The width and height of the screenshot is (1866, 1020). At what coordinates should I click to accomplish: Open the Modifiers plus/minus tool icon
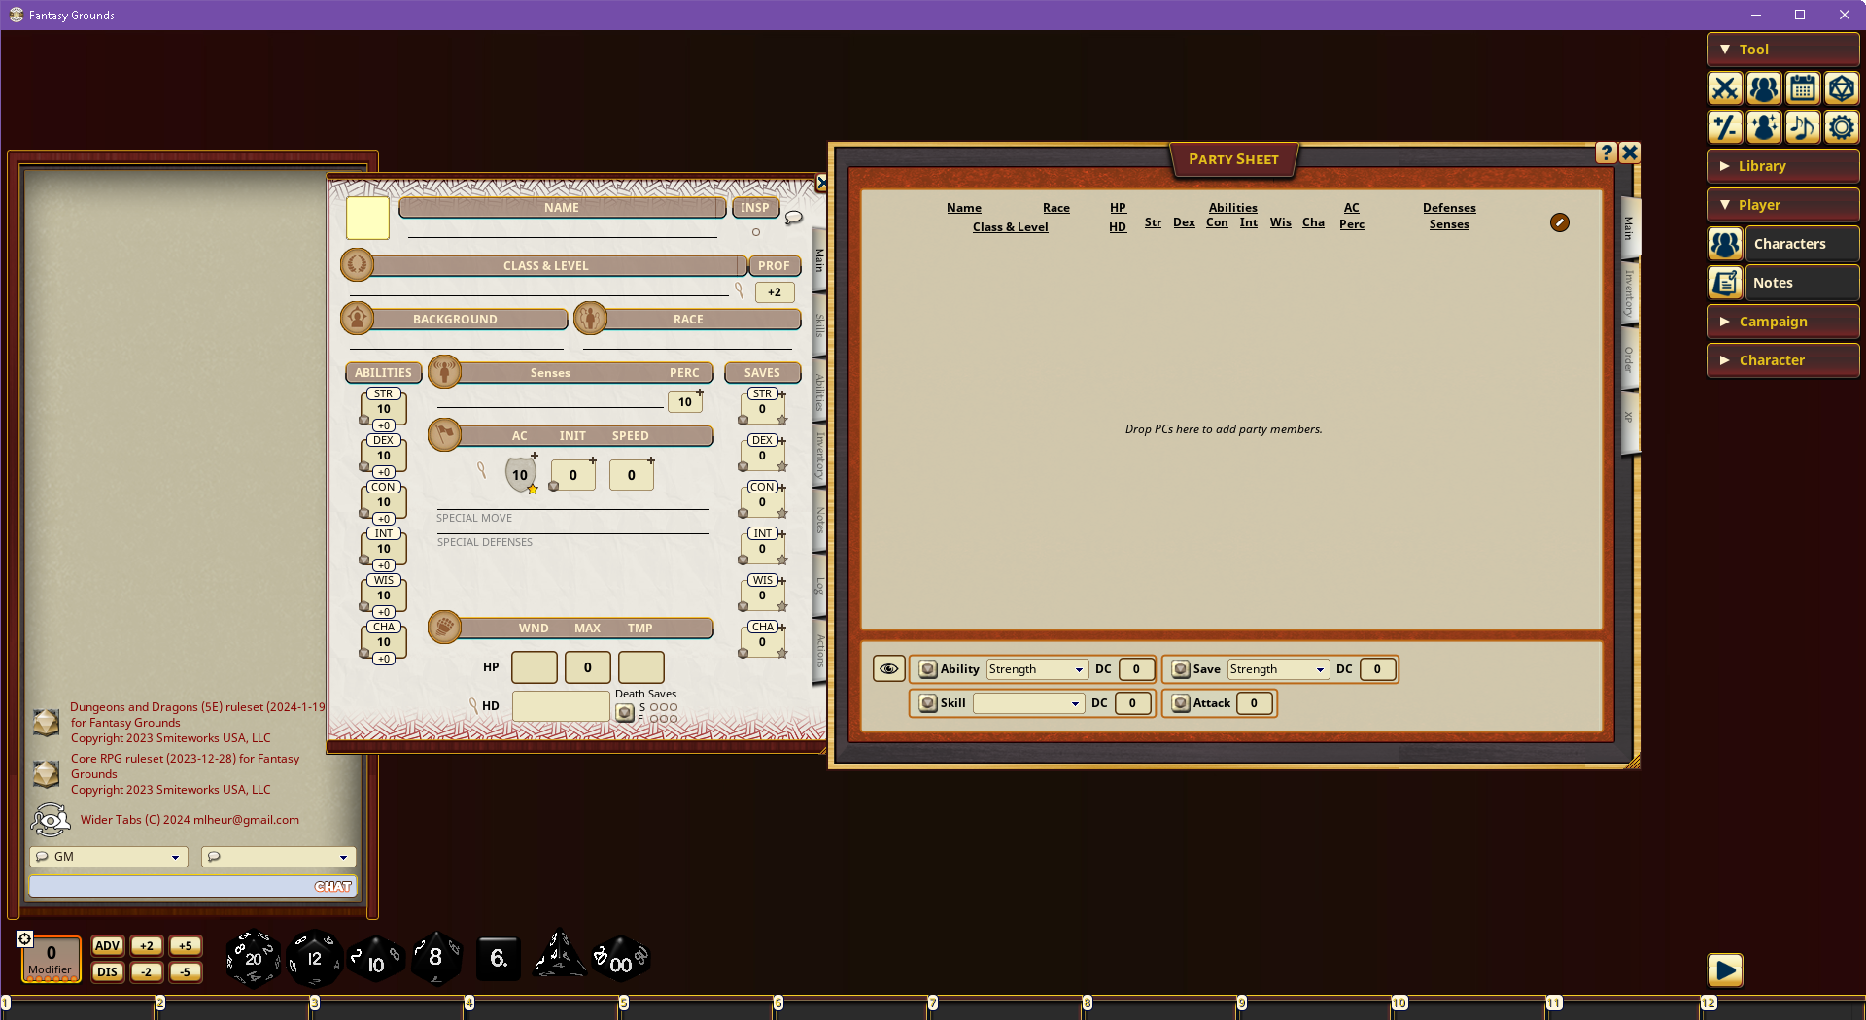pos(1725,127)
